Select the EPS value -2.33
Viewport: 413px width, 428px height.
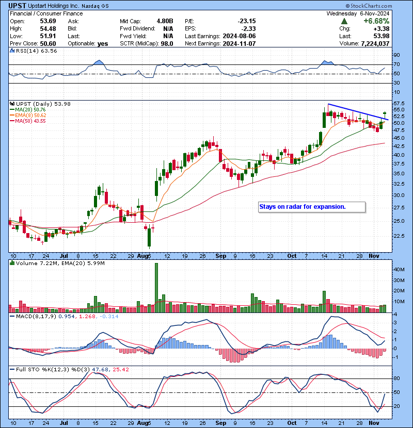click(x=248, y=29)
